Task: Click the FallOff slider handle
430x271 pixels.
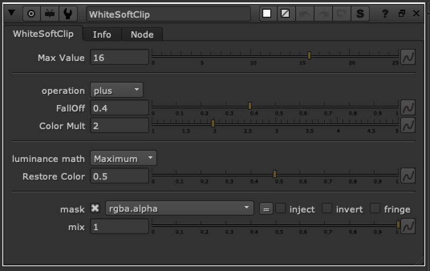Action: click(250, 105)
